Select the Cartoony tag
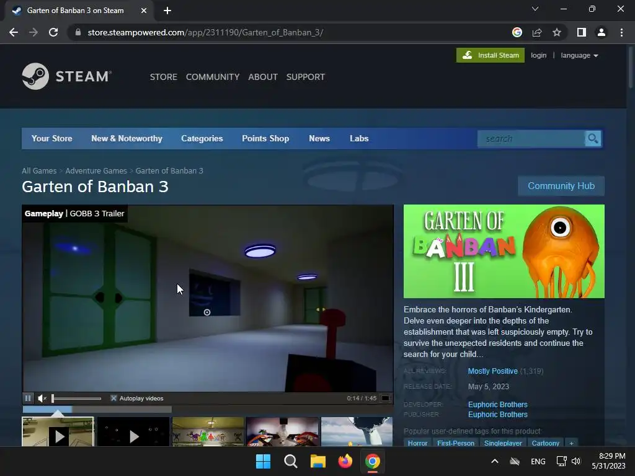This screenshot has height=476, width=635. (546, 443)
